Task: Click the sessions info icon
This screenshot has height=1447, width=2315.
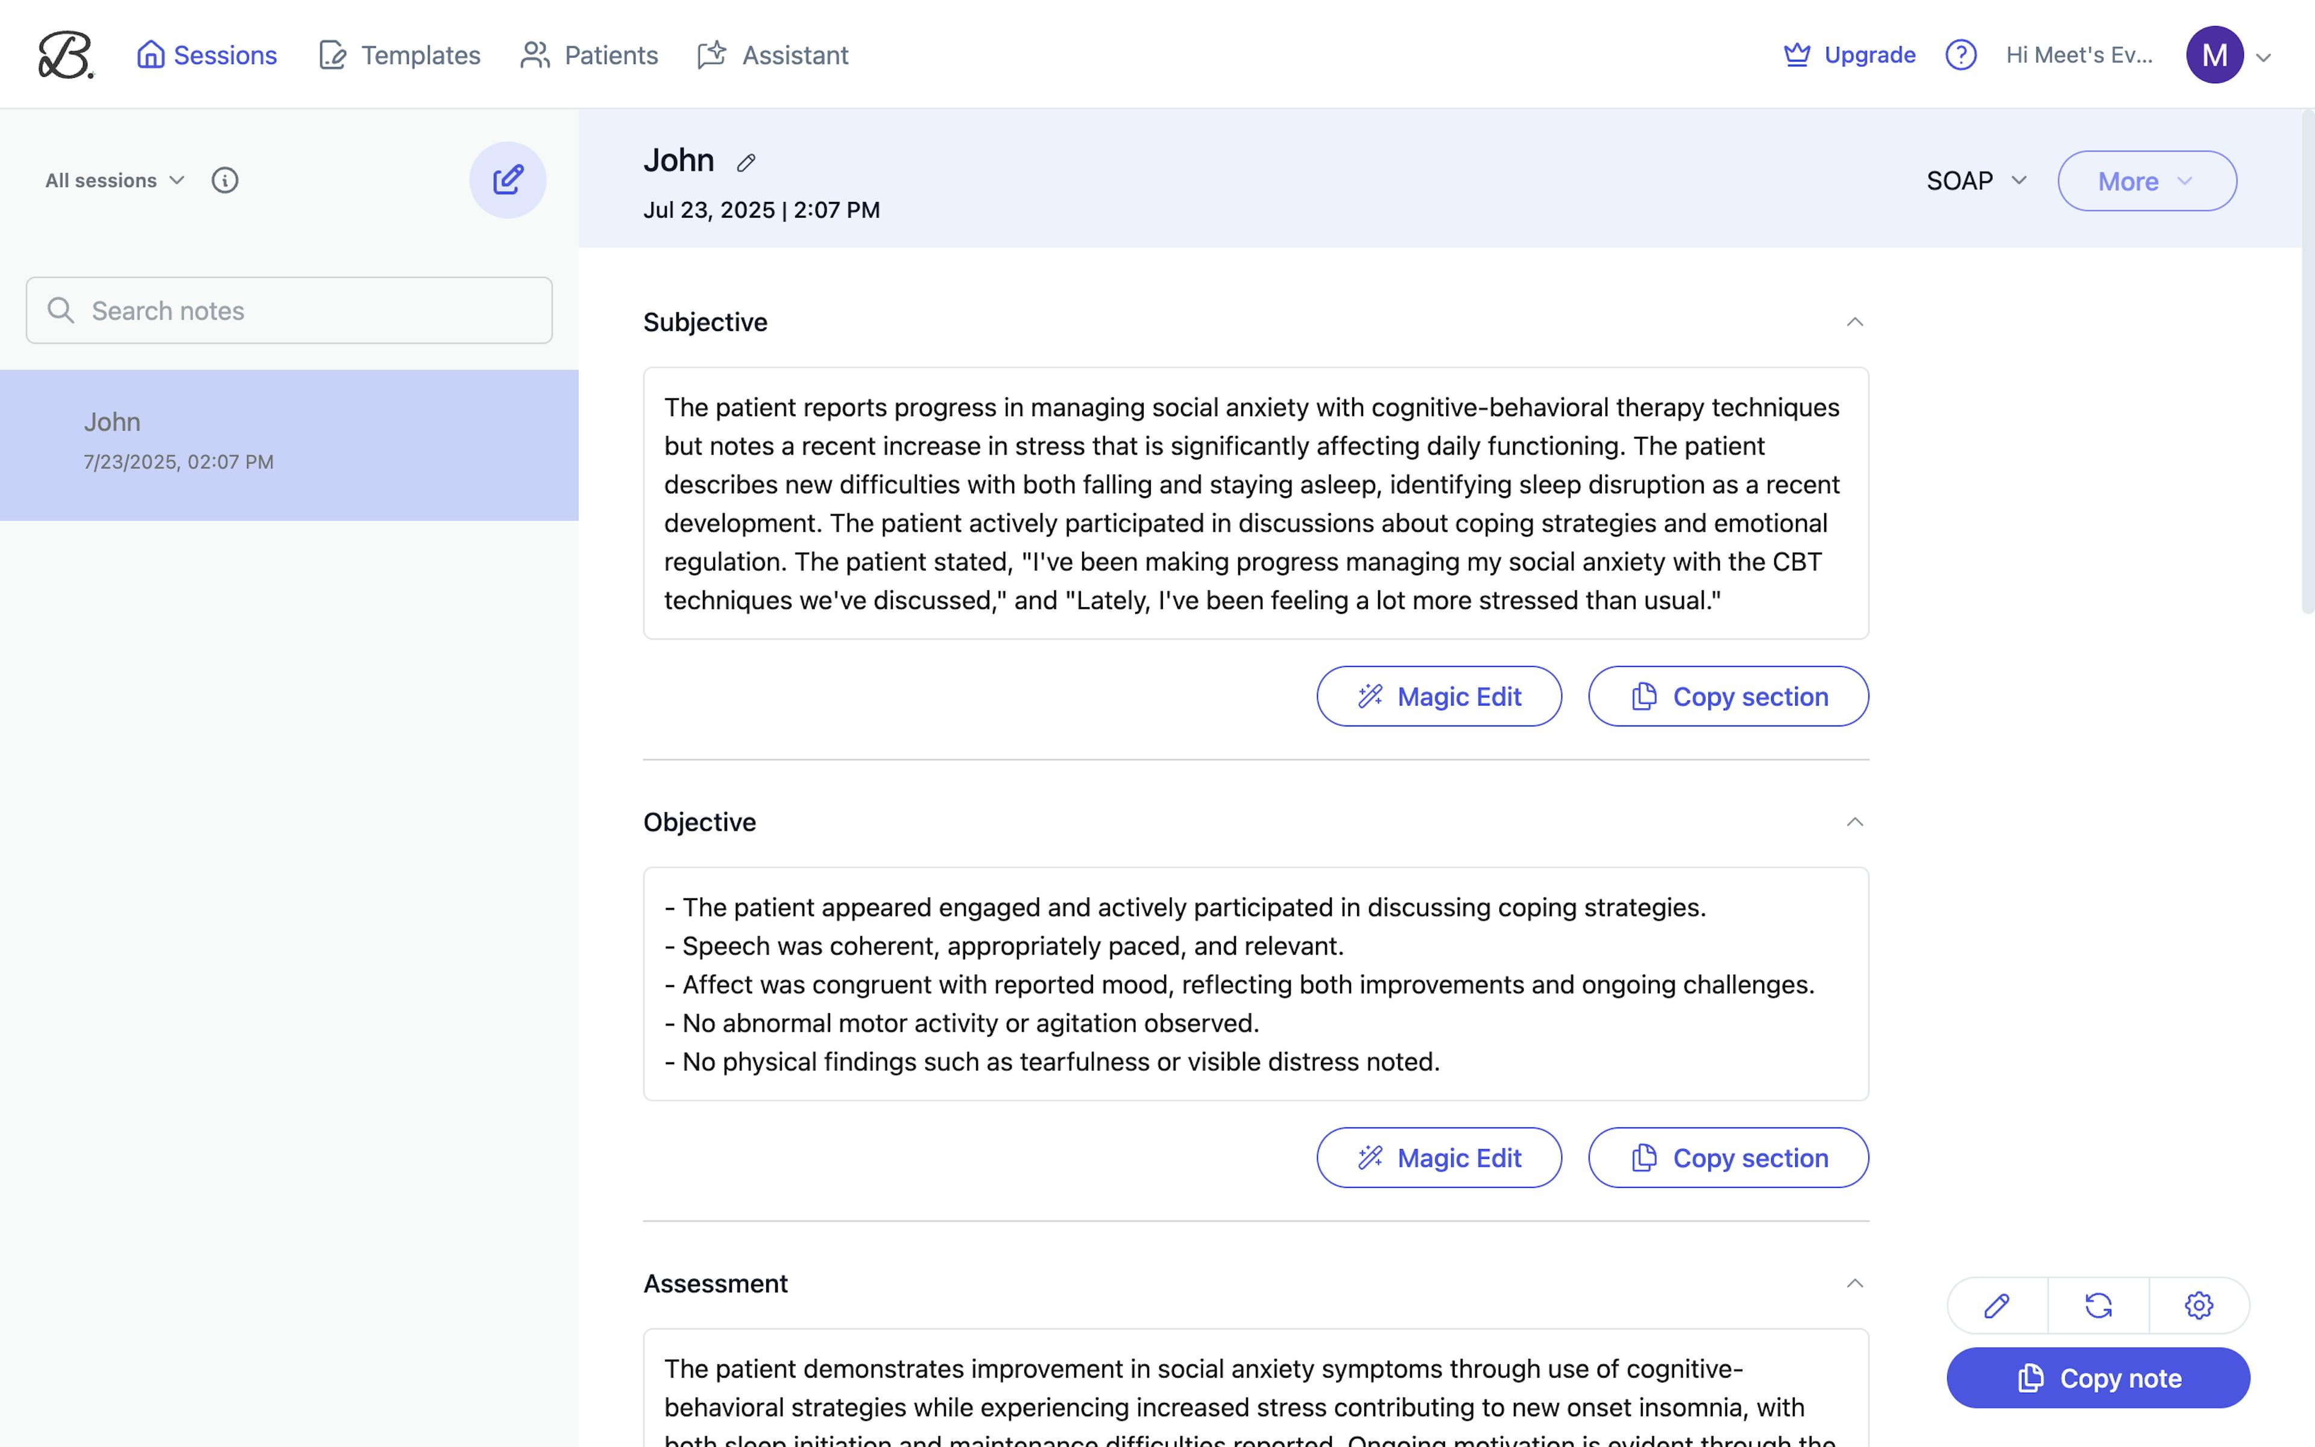Action: [x=225, y=180]
